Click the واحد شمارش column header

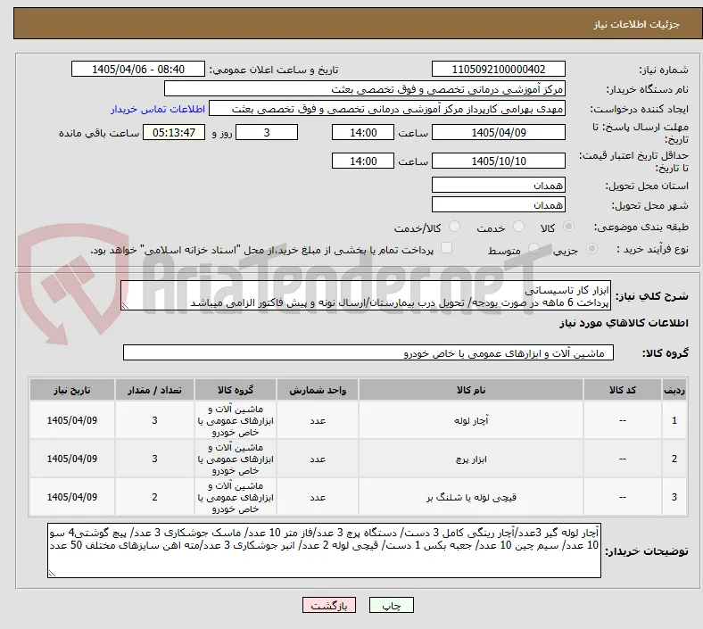pos(318,390)
